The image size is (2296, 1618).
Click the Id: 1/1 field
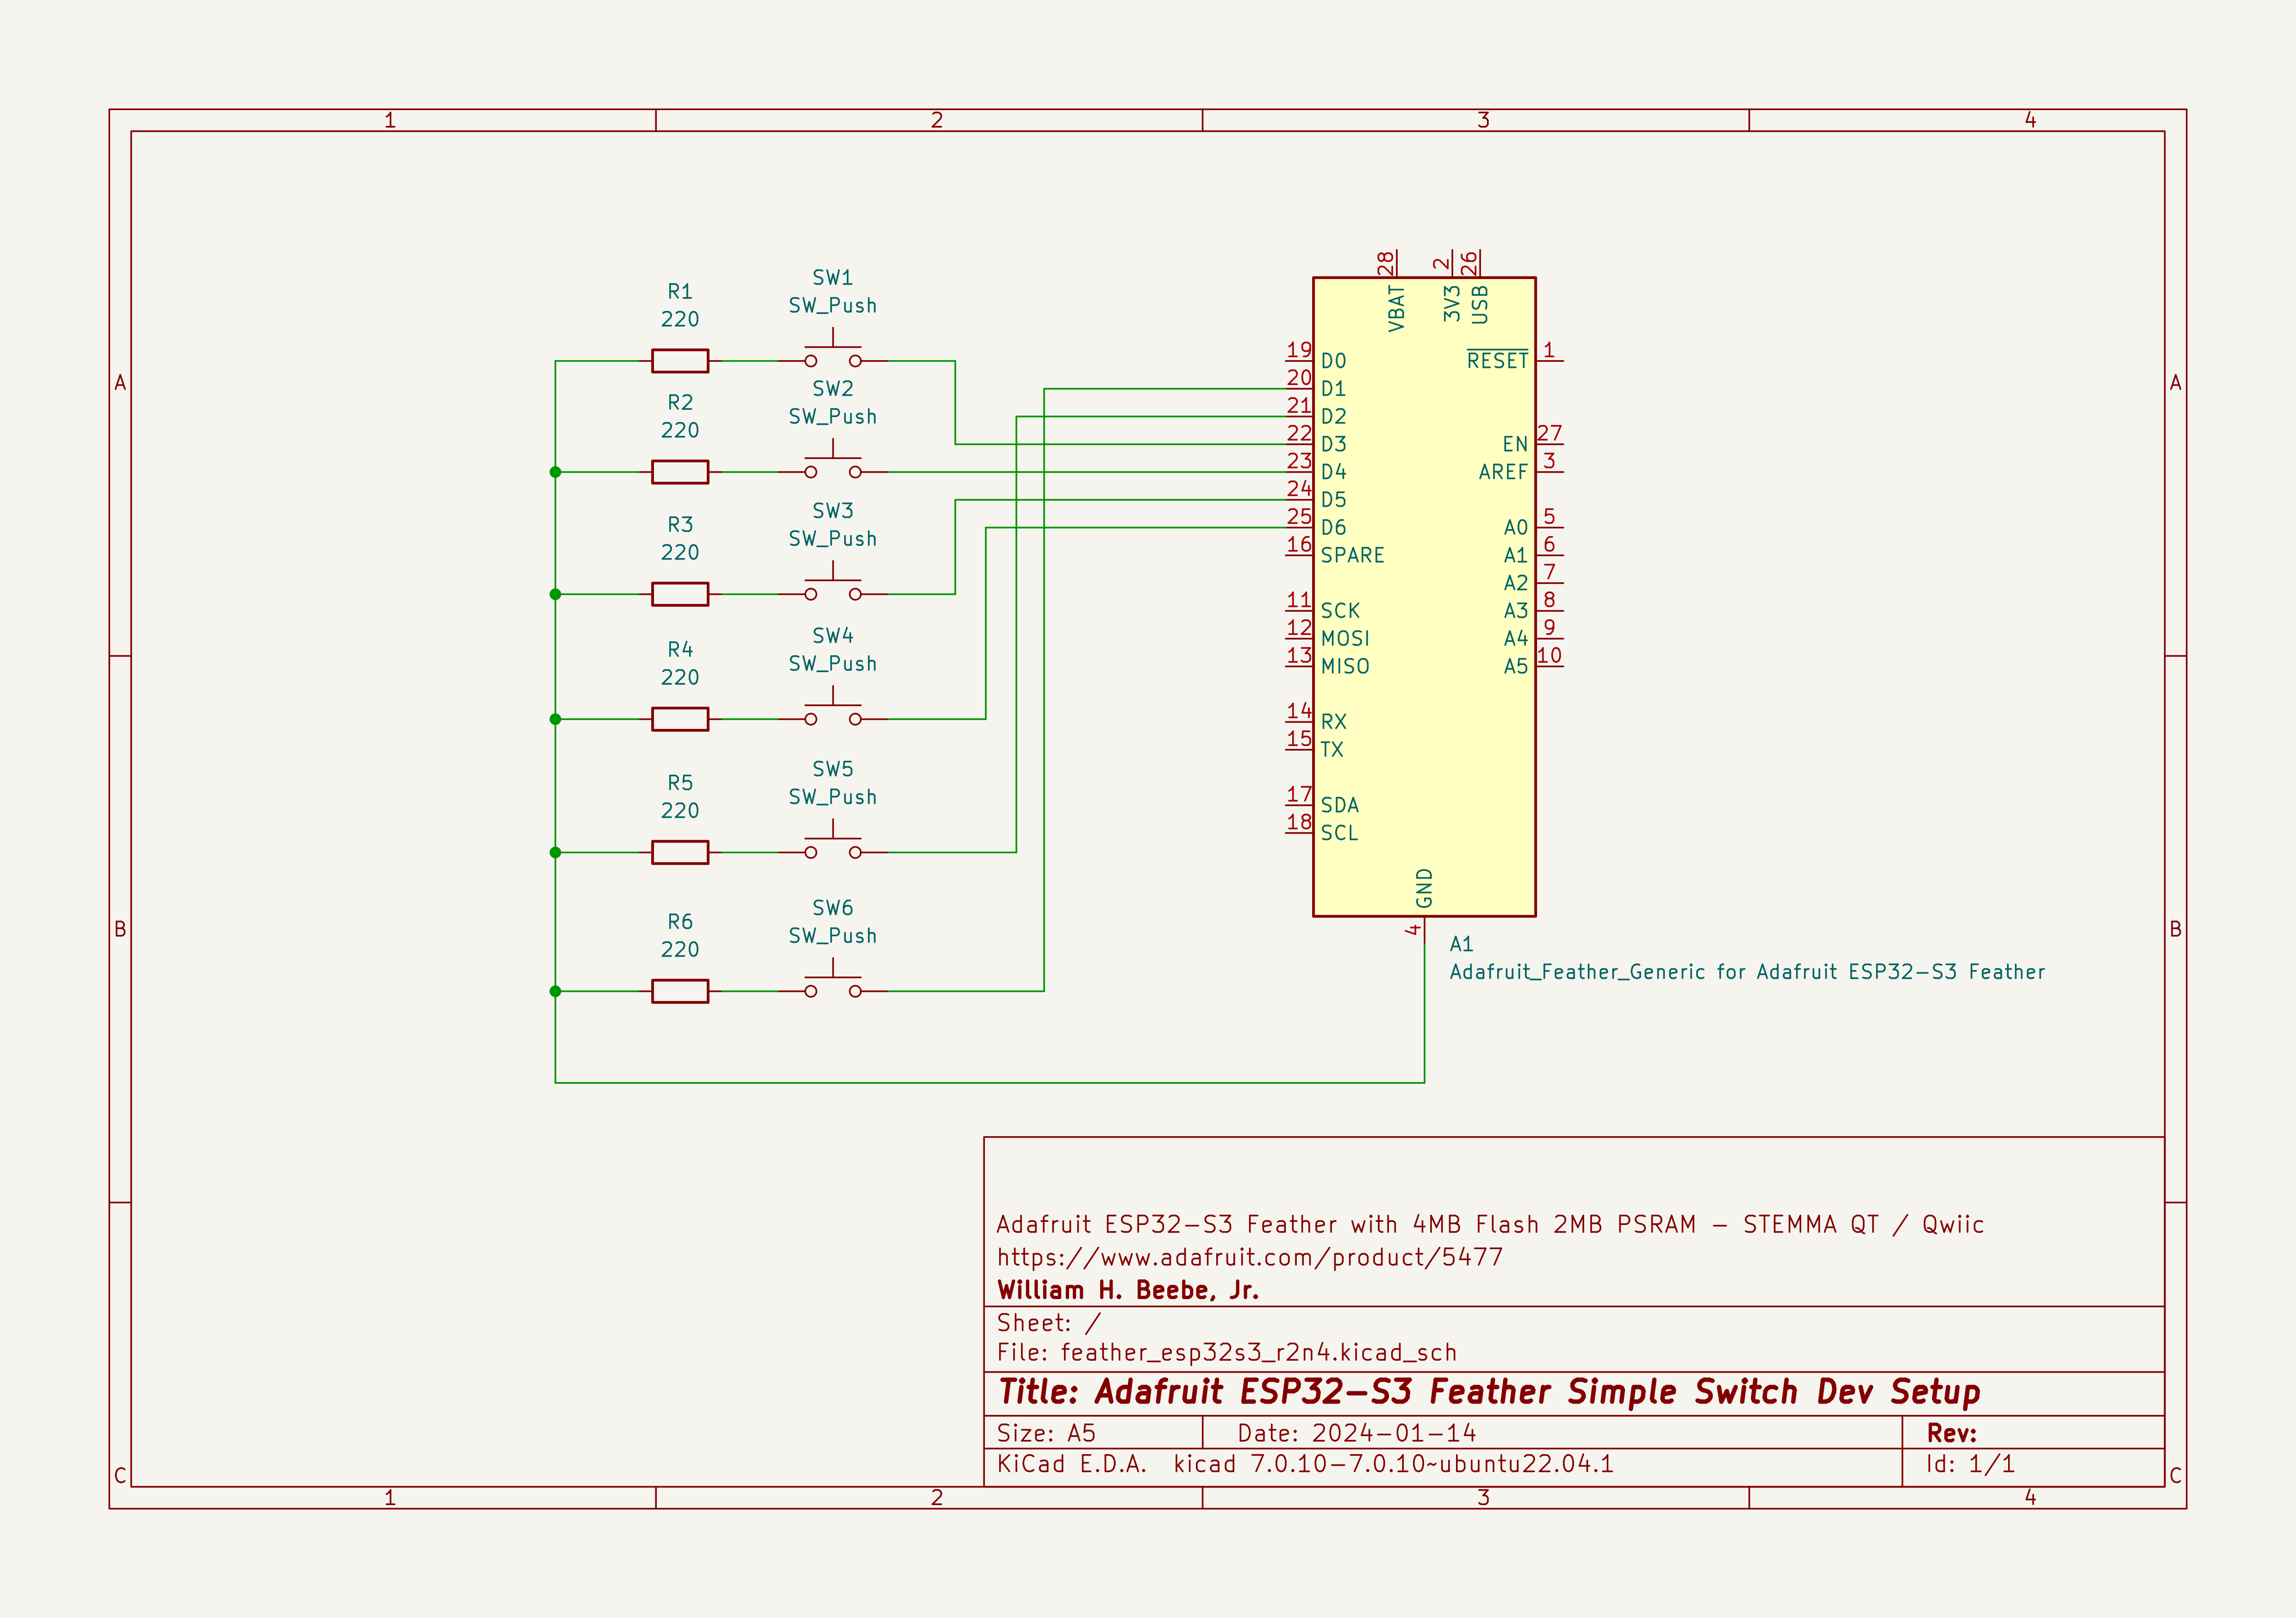[x=1971, y=1464]
